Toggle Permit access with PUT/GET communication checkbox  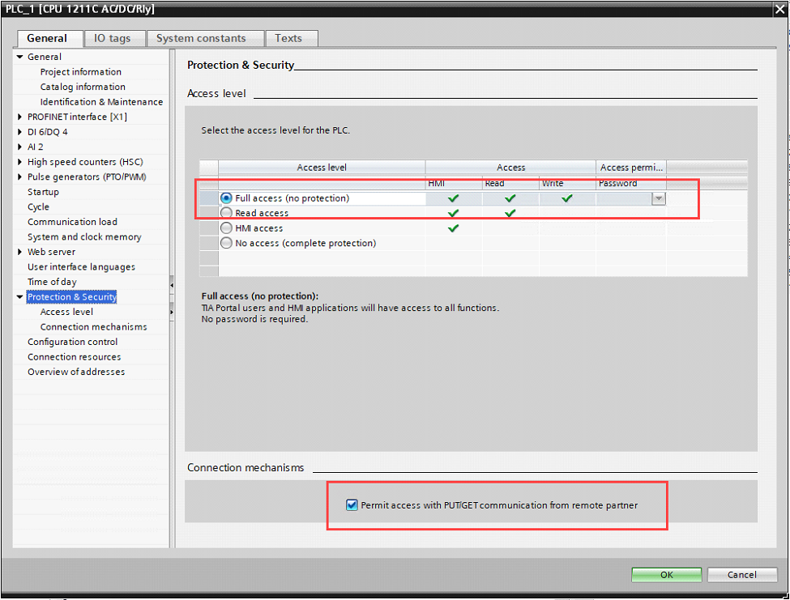[352, 505]
